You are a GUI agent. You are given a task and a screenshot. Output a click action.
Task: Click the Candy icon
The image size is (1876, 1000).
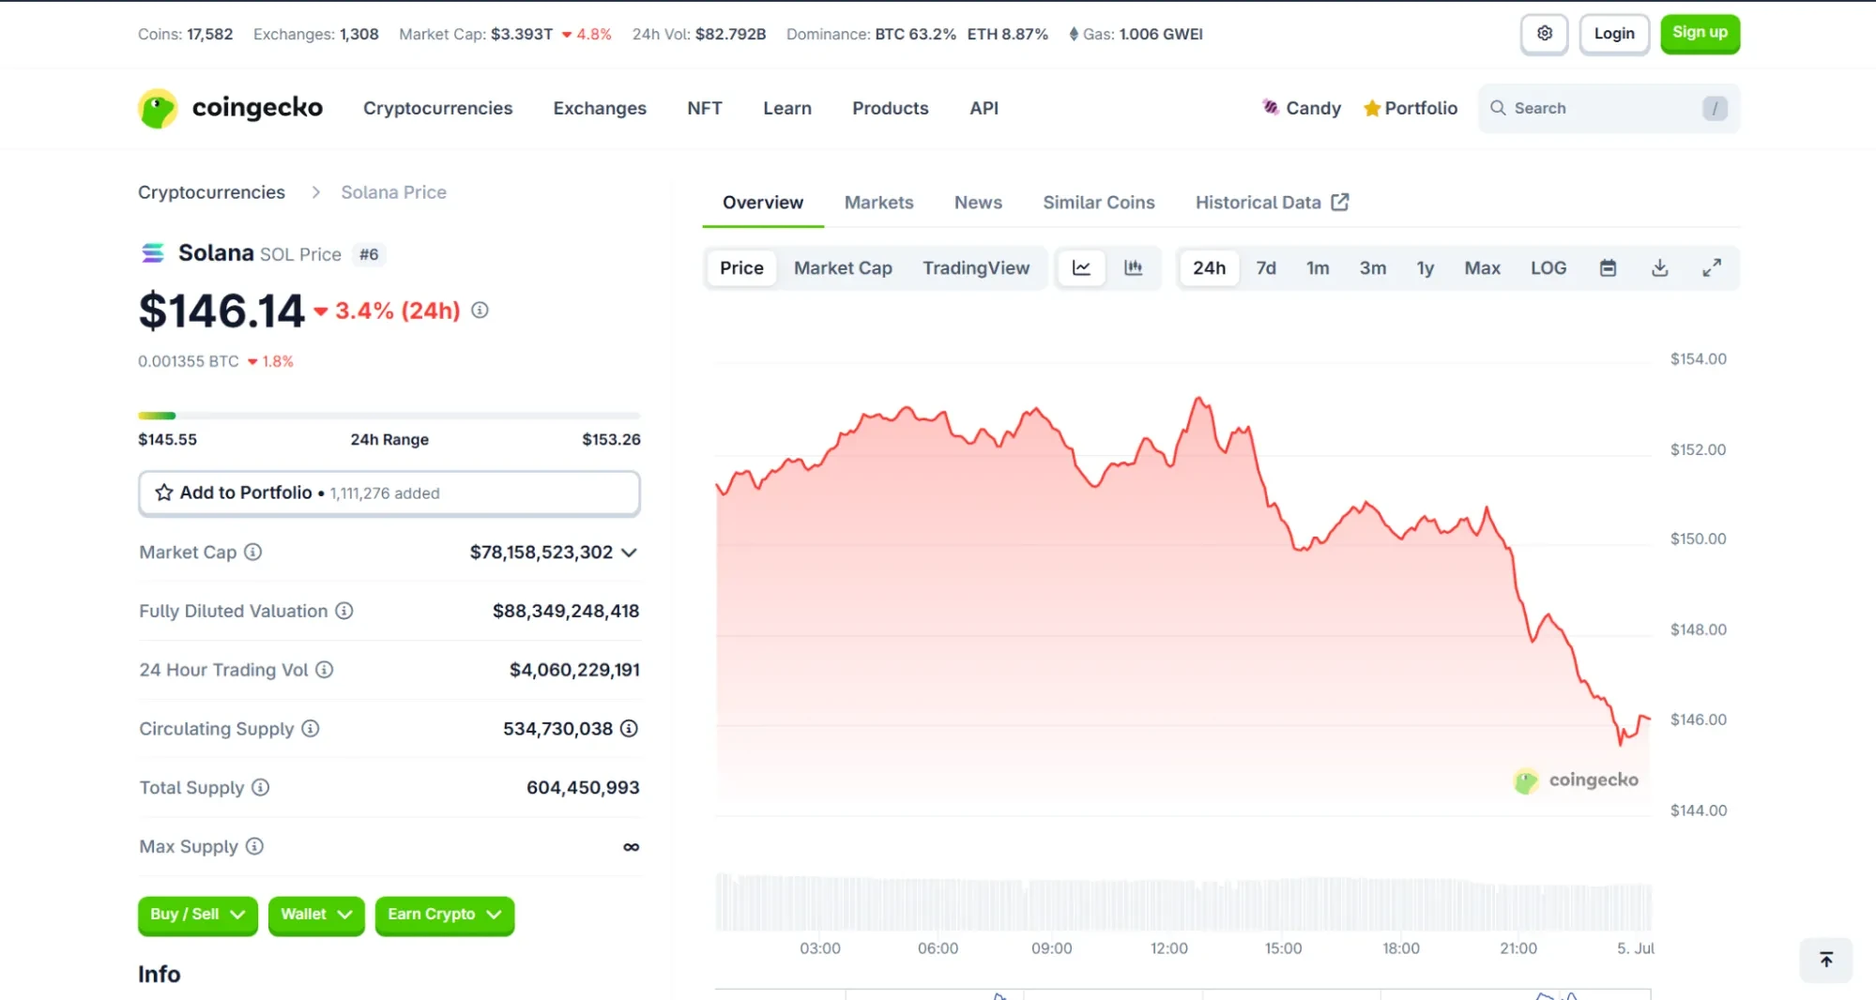(1271, 108)
